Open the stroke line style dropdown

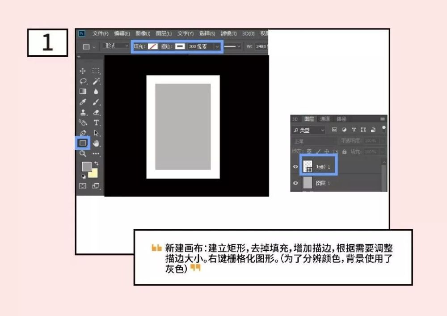coord(232,46)
